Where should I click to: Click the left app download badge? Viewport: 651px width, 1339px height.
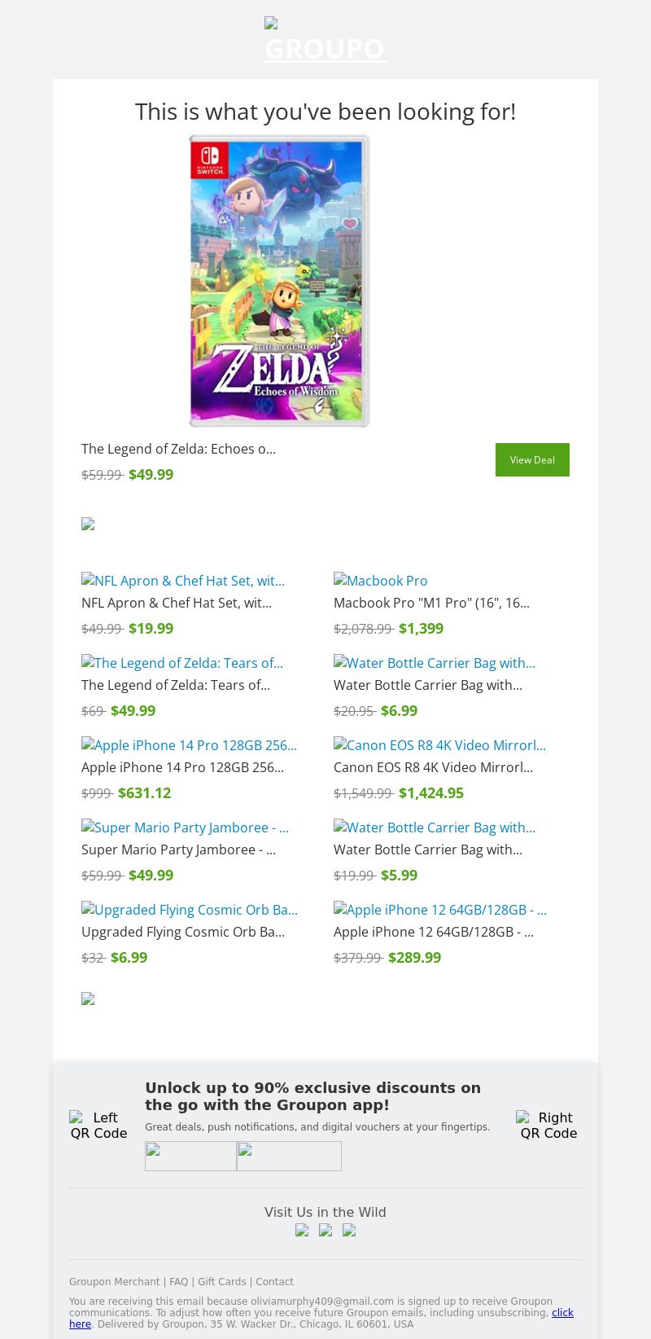pyautogui.click(x=190, y=1156)
